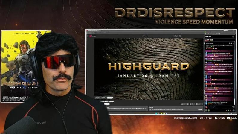
Task: Open the three-dot more actions menu
Action: [202, 104]
